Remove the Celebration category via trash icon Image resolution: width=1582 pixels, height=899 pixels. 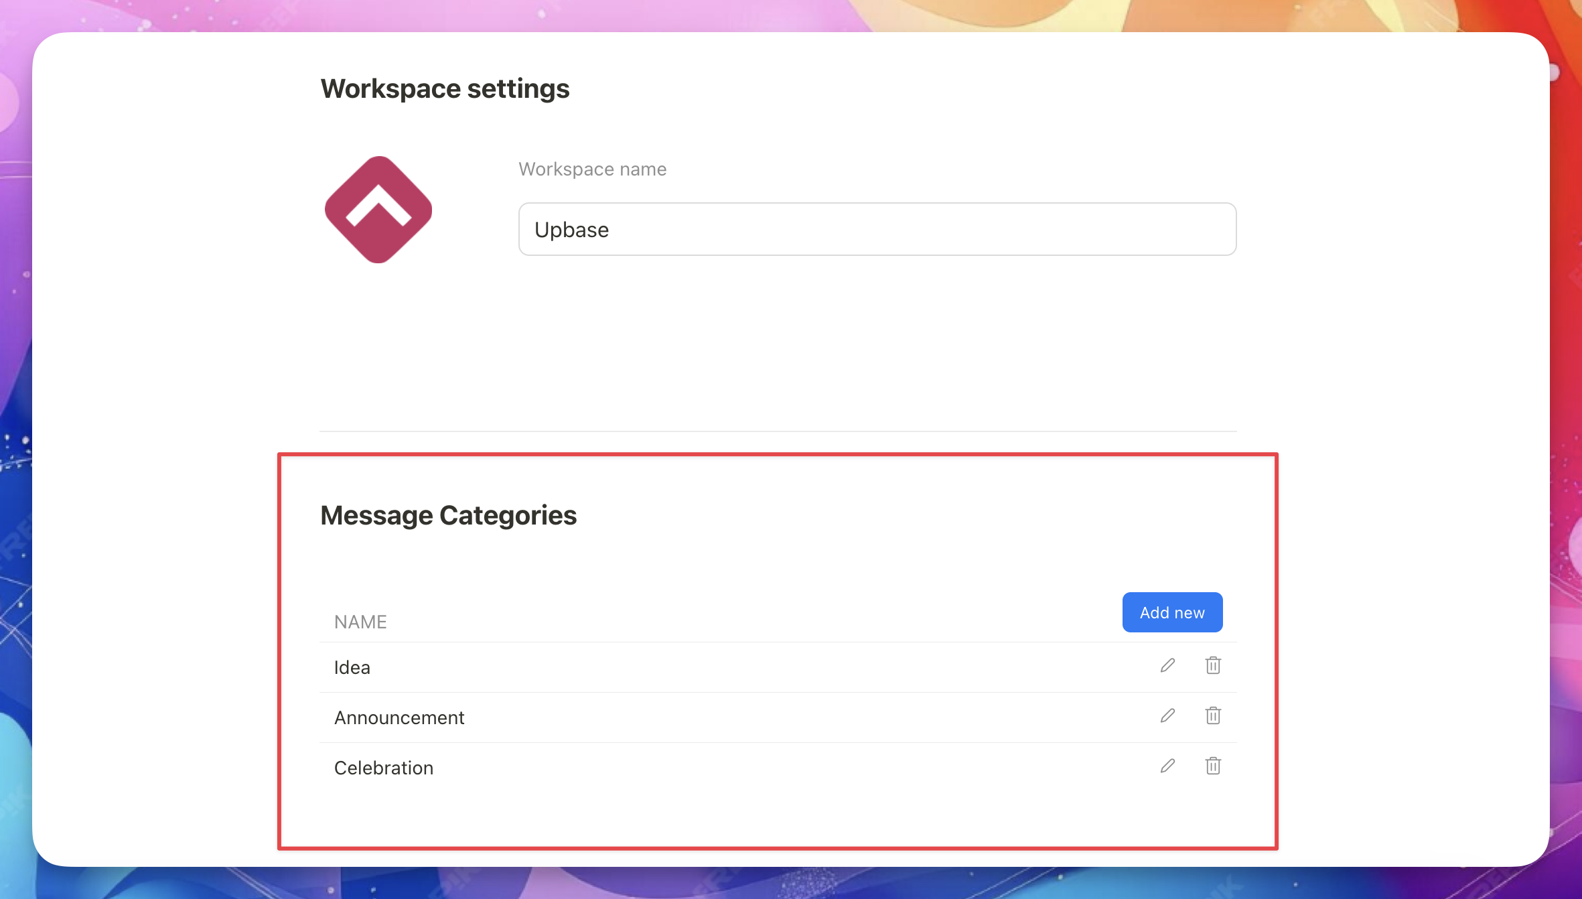click(x=1213, y=766)
